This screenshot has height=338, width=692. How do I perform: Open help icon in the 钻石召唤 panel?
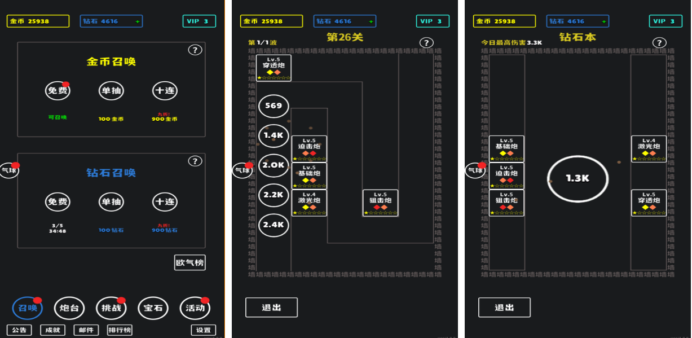tap(195, 161)
